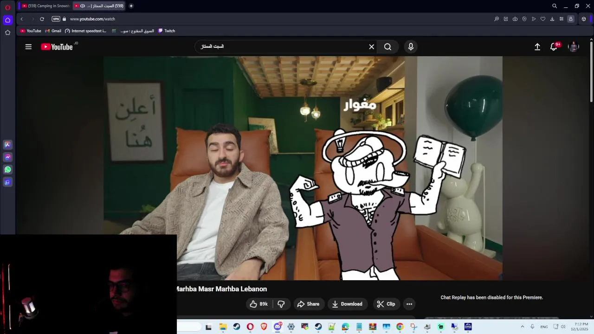Open YouTube bookmark
594x334 pixels.
(x=31, y=31)
